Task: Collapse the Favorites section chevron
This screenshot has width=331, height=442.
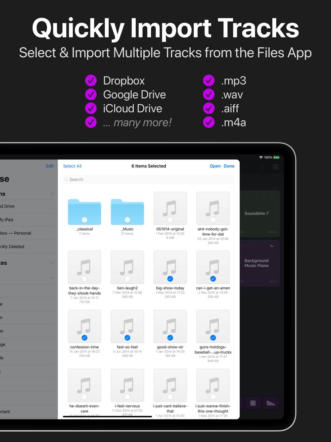Action: 52,263
